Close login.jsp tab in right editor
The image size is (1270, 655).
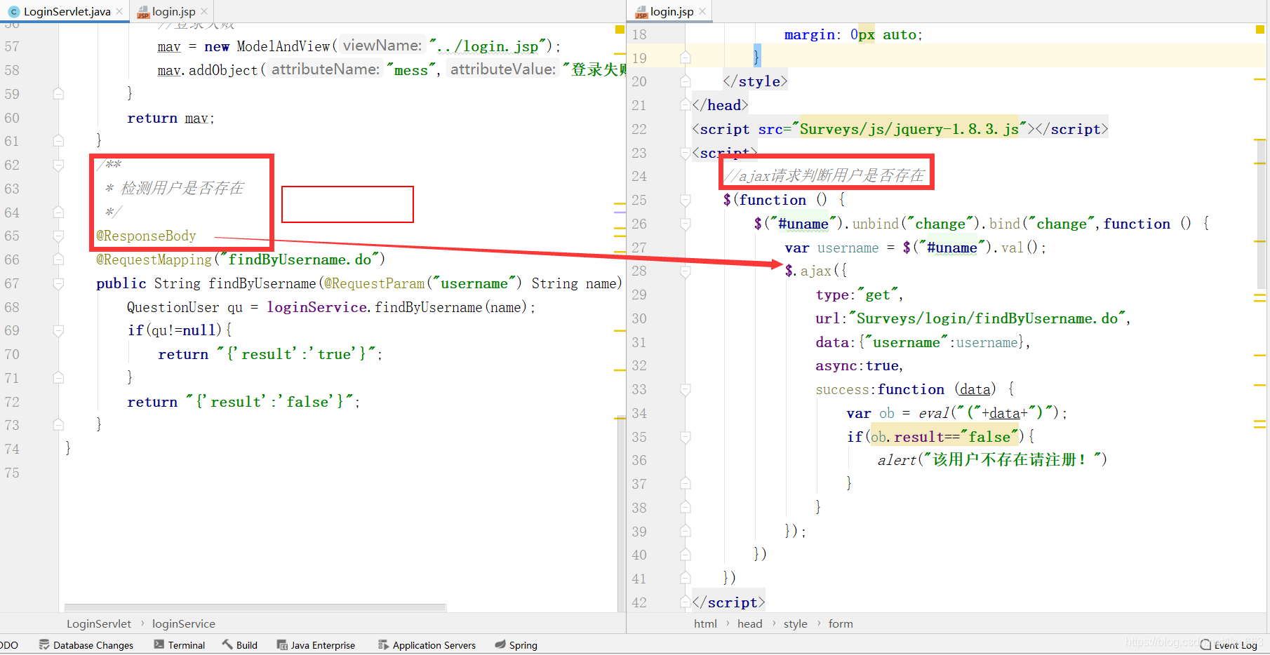(702, 11)
